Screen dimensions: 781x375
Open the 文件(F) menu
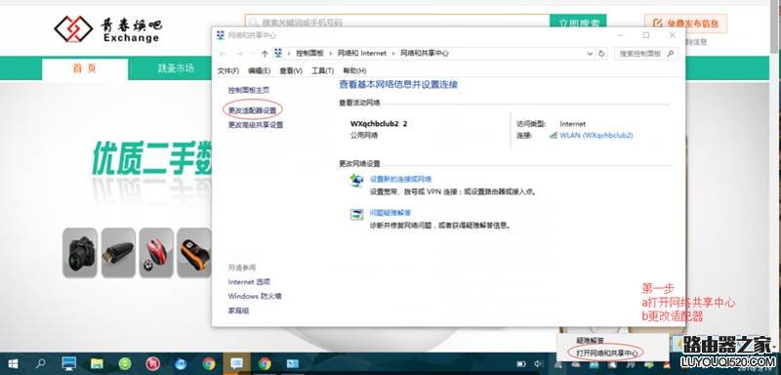tap(228, 71)
